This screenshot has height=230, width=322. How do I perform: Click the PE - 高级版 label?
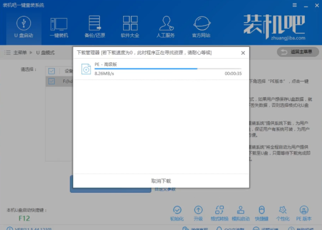pos(105,65)
